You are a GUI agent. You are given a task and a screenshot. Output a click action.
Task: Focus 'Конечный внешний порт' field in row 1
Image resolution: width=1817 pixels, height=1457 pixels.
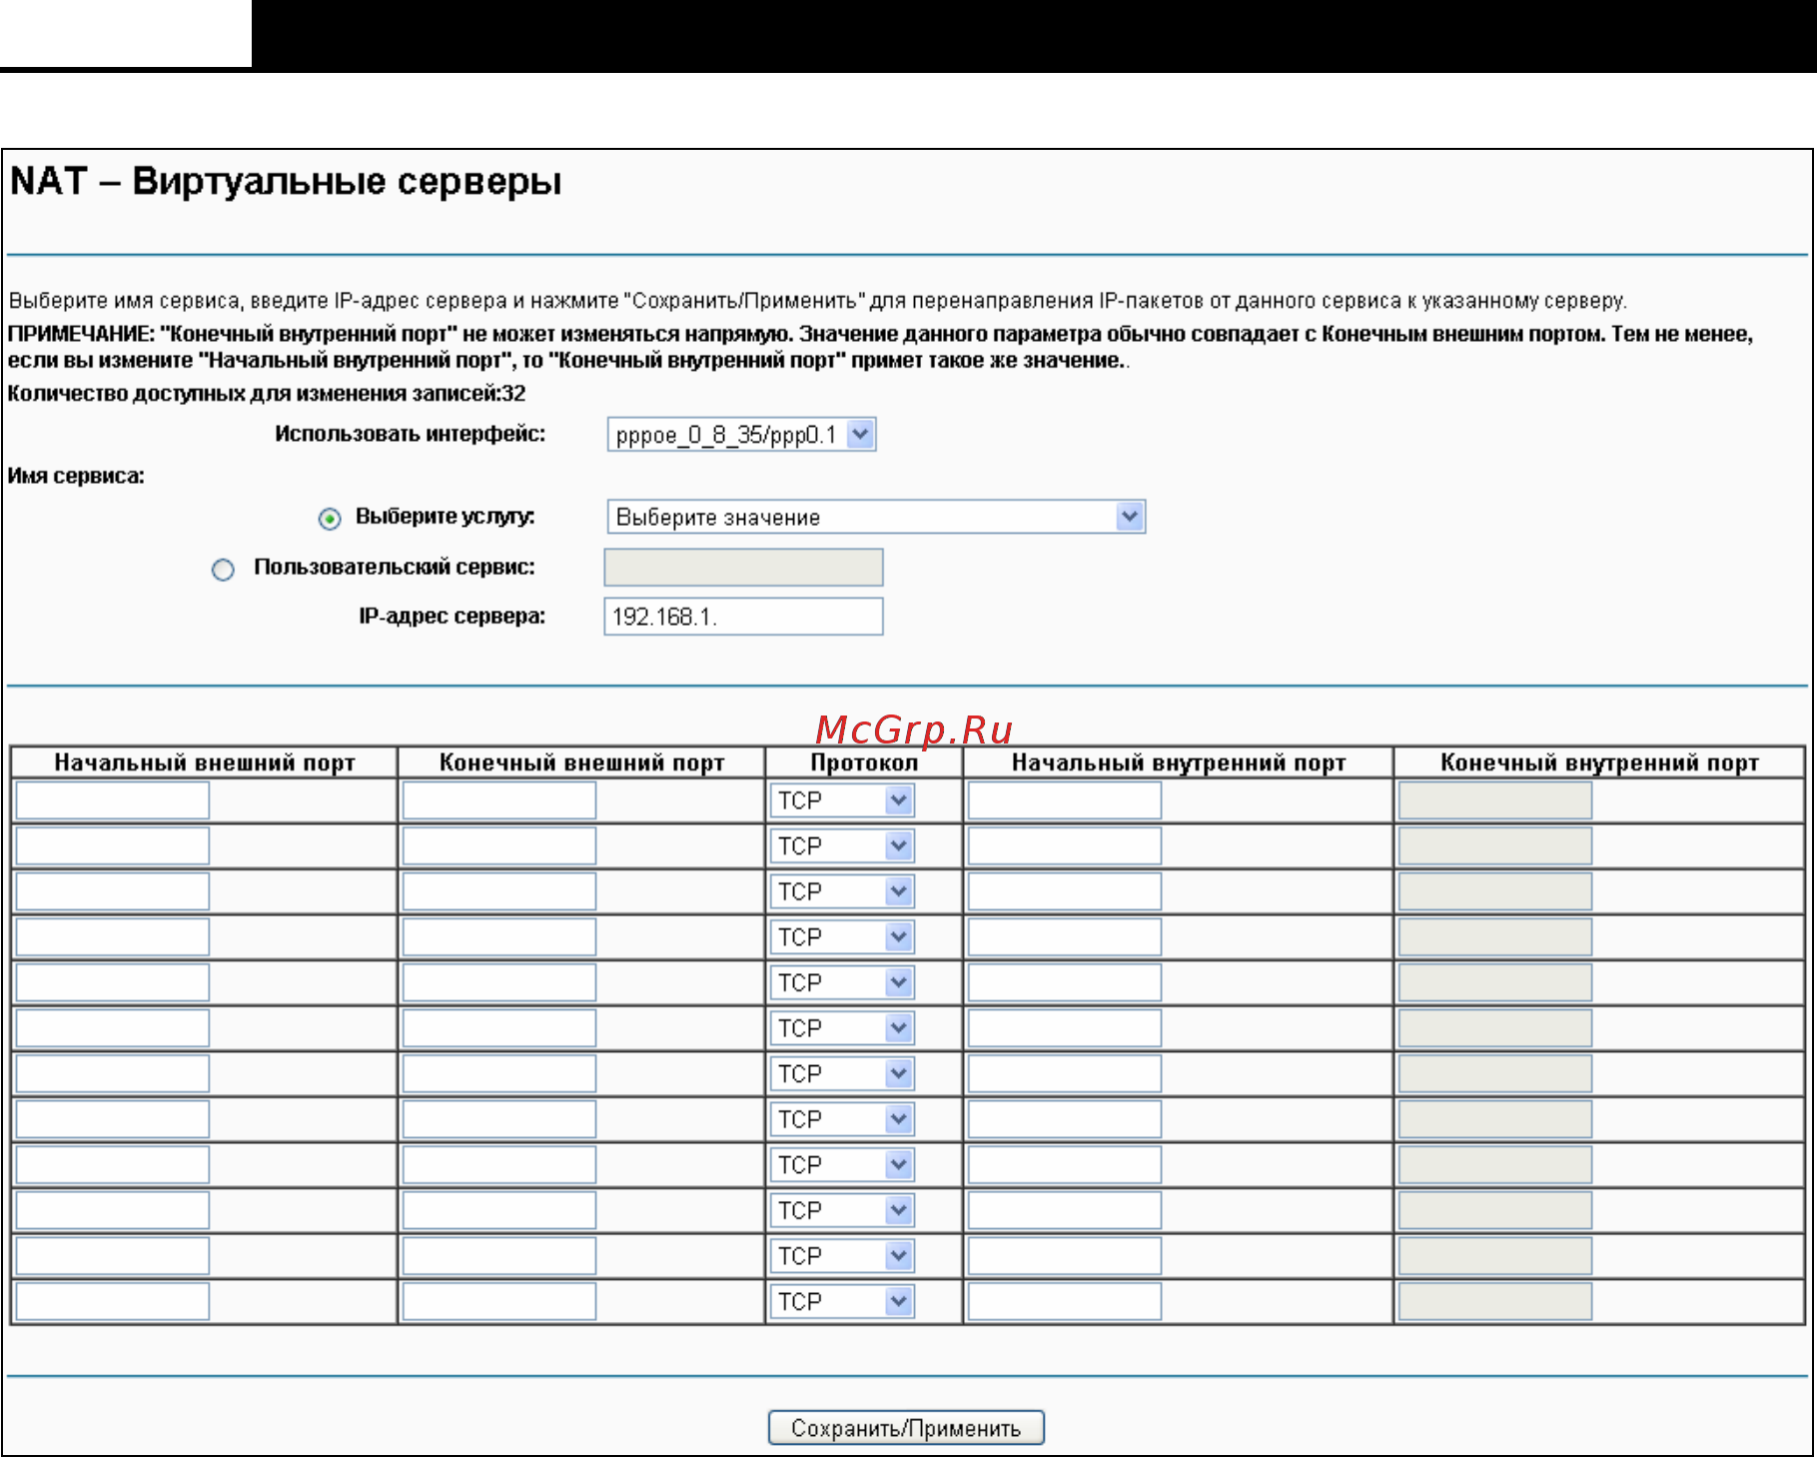point(499,800)
